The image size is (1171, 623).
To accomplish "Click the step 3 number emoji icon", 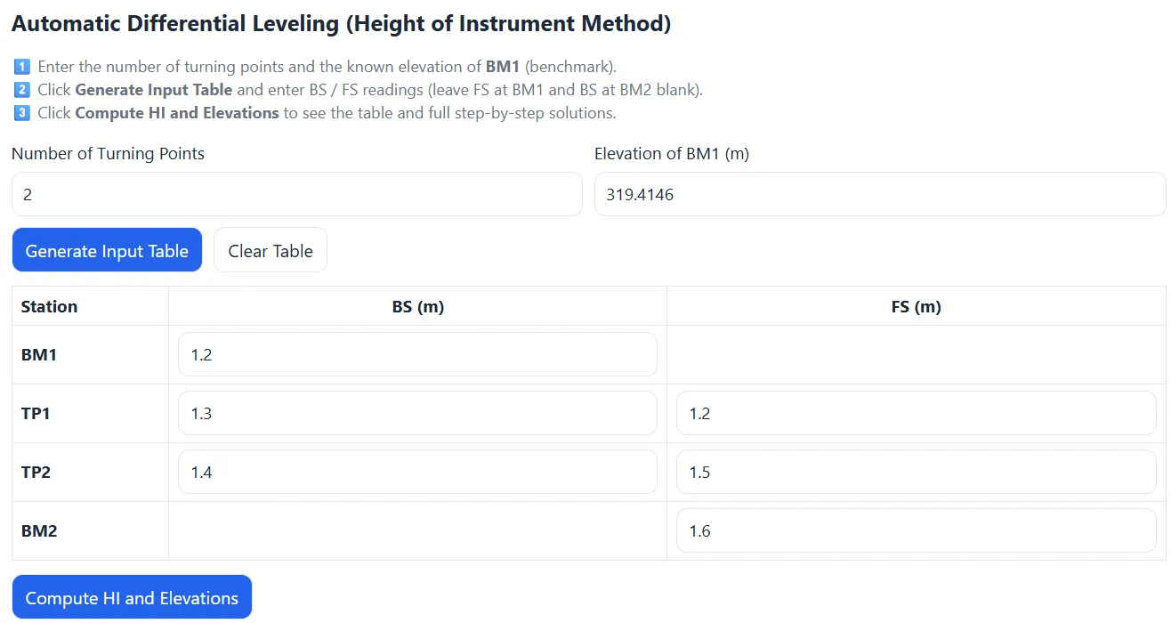I will click(x=22, y=113).
